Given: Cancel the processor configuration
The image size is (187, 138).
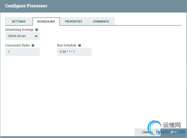Looking at the screenshot, I should click(x=148, y=132).
